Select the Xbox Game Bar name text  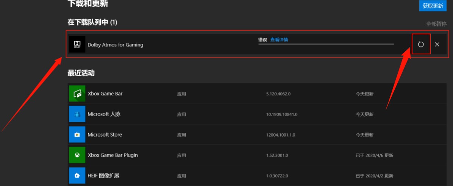tap(105, 94)
